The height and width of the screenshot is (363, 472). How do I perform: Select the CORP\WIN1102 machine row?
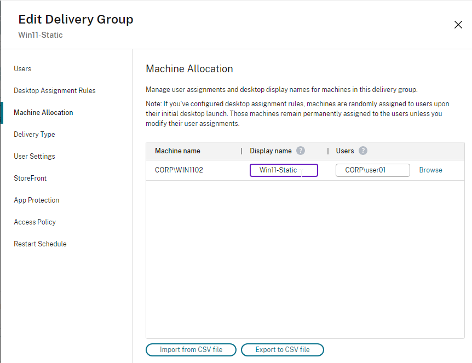point(179,170)
